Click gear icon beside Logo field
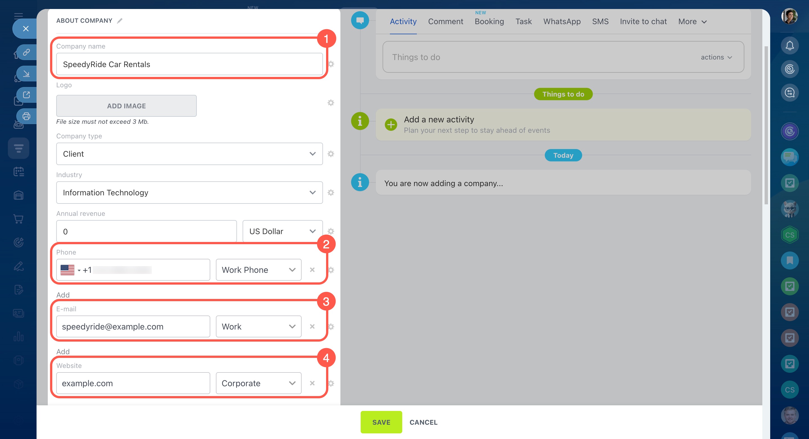 (x=331, y=103)
